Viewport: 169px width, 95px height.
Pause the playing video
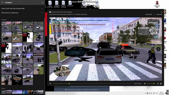tap(50, 84)
